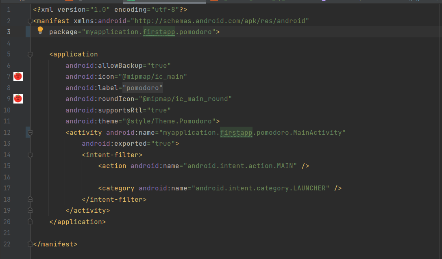Place cursor in the "pomodoro" label value

[143, 88]
